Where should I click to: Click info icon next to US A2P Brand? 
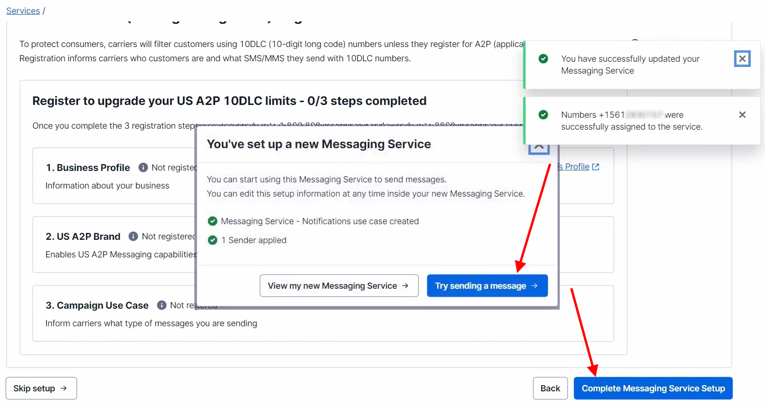(x=134, y=237)
